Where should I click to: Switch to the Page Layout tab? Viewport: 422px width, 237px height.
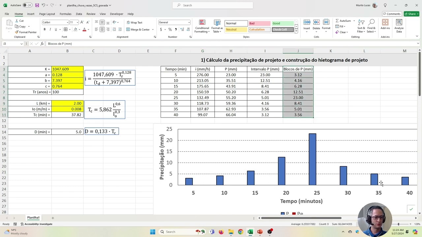pyautogui.click(x=47, y=14)
